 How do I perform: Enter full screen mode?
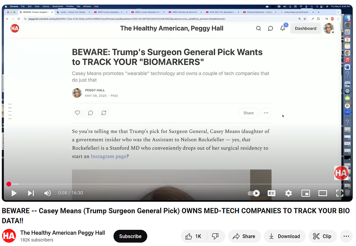click(x=339, y=193)
